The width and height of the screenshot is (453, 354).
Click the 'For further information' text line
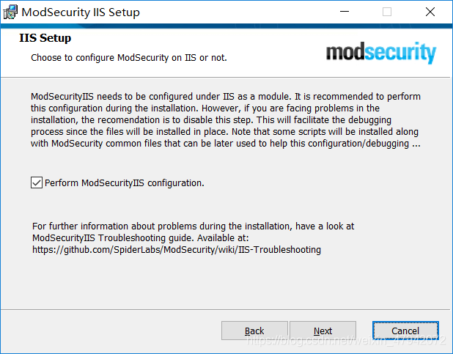coord(193,226)
